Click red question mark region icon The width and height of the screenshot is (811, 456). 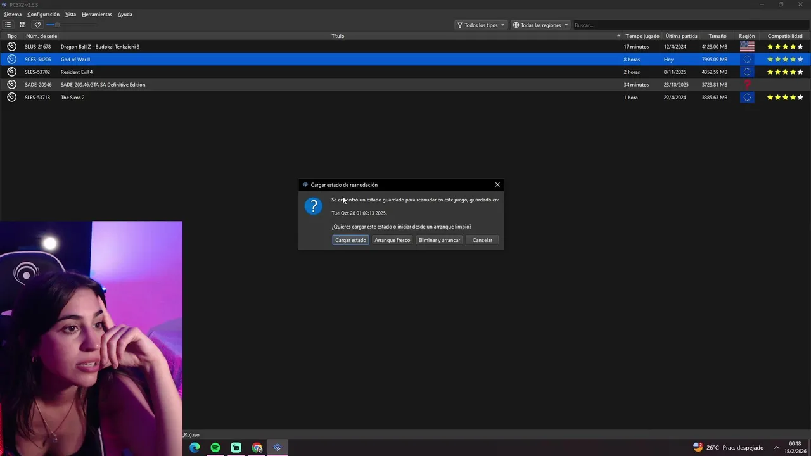click(747, 85)
